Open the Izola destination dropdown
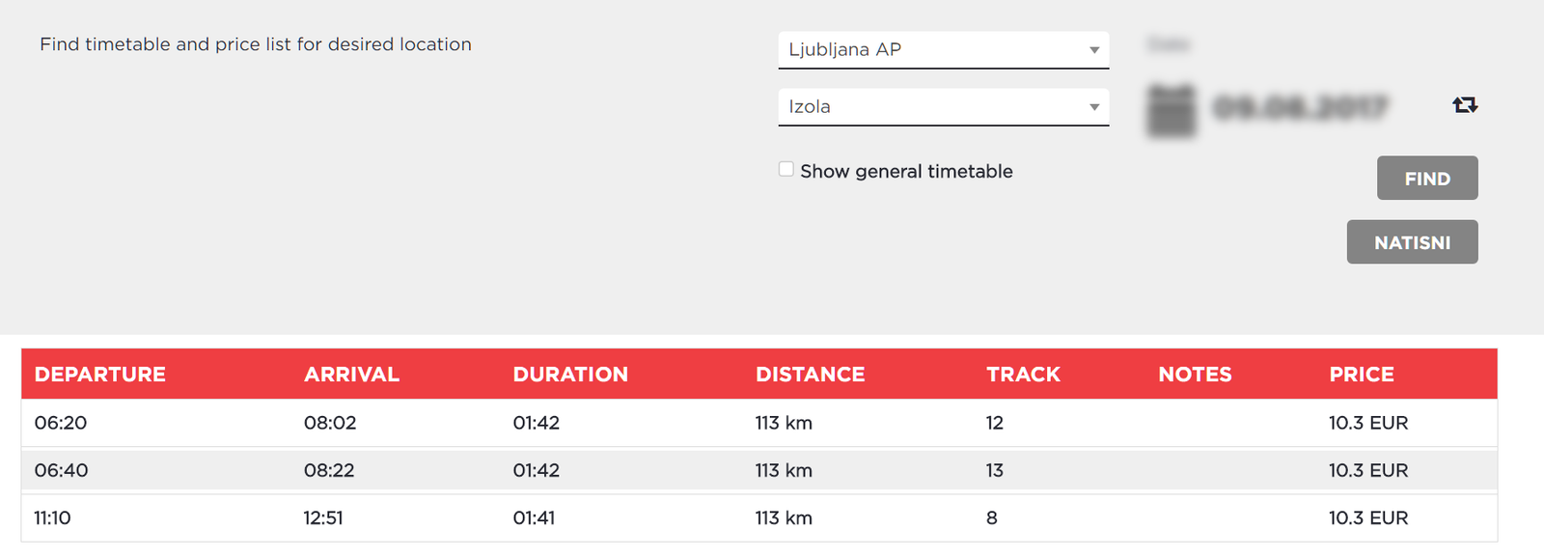1544x558 pixels. pyautogui.click(x=943, y=106)
